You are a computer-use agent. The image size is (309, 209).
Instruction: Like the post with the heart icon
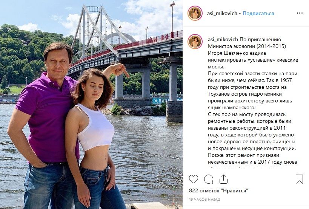193,179
